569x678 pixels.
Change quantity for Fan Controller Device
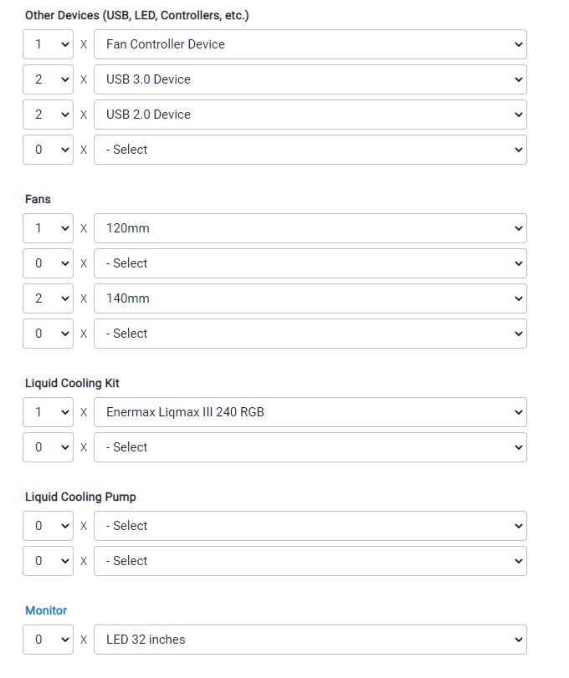click(x=48, y=44)
